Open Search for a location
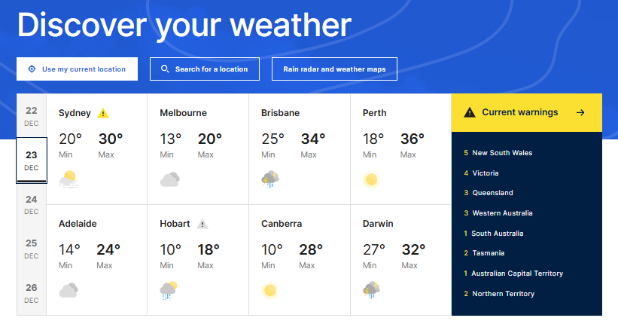 tap(205, 69)
